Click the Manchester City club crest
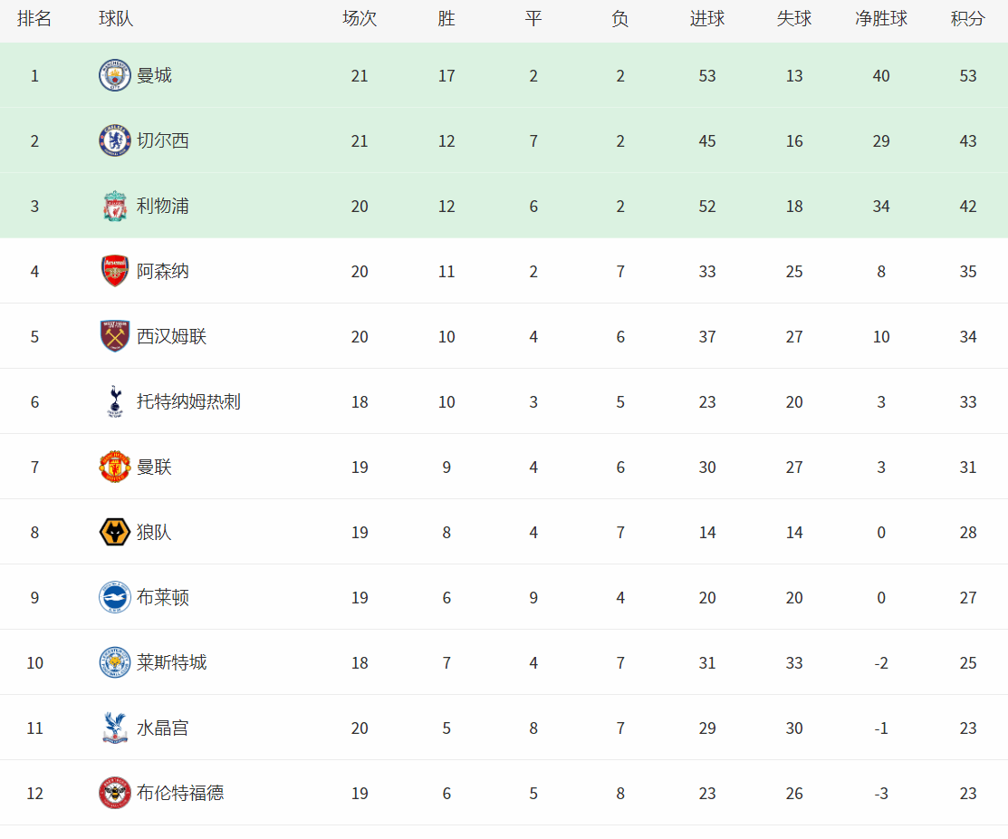Screen dimensions: 1008x839 click(x=115, y=75)
